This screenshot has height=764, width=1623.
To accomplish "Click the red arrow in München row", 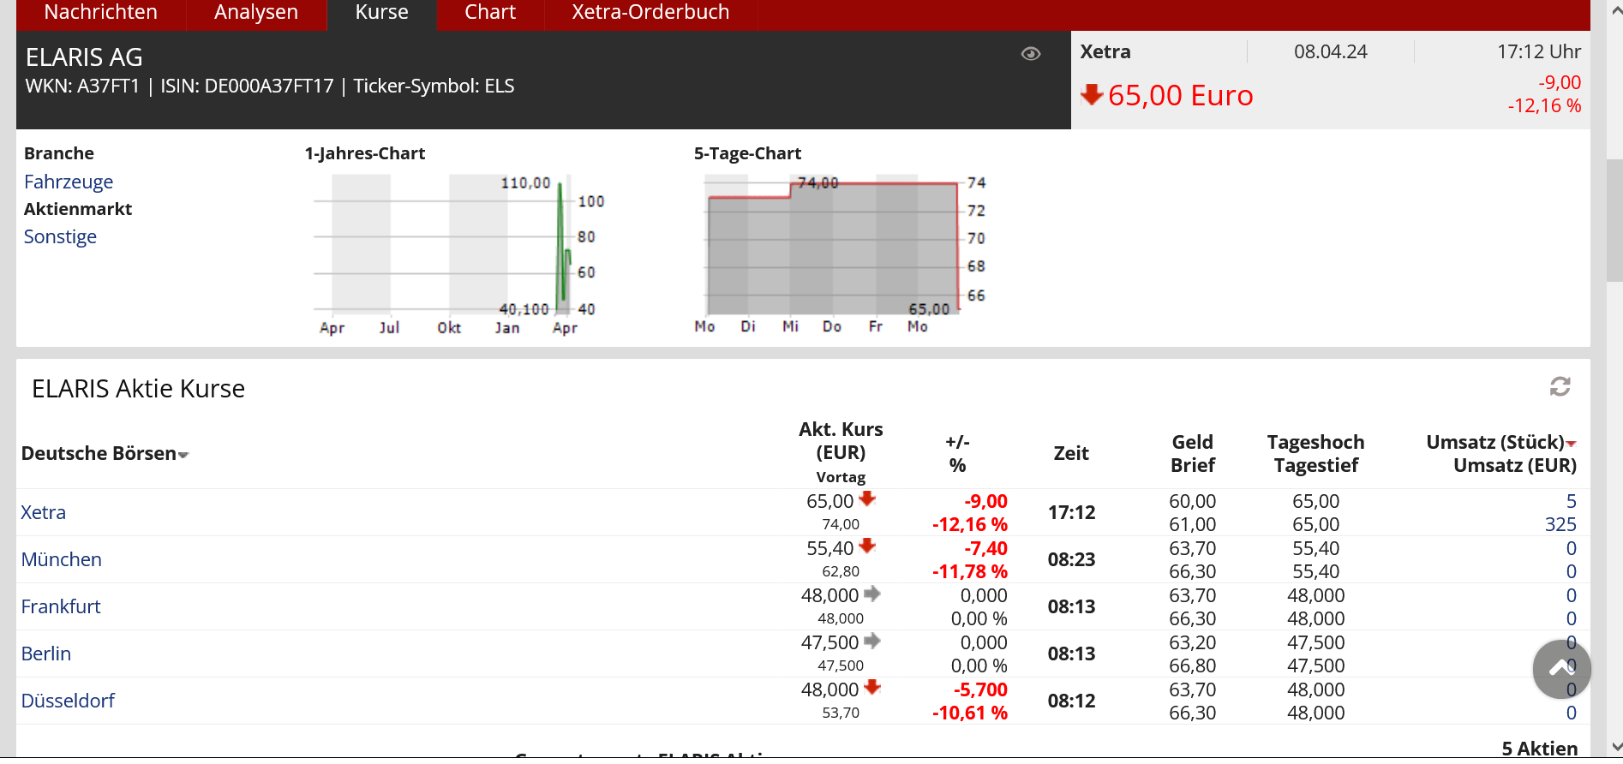I will coord(867,546).
